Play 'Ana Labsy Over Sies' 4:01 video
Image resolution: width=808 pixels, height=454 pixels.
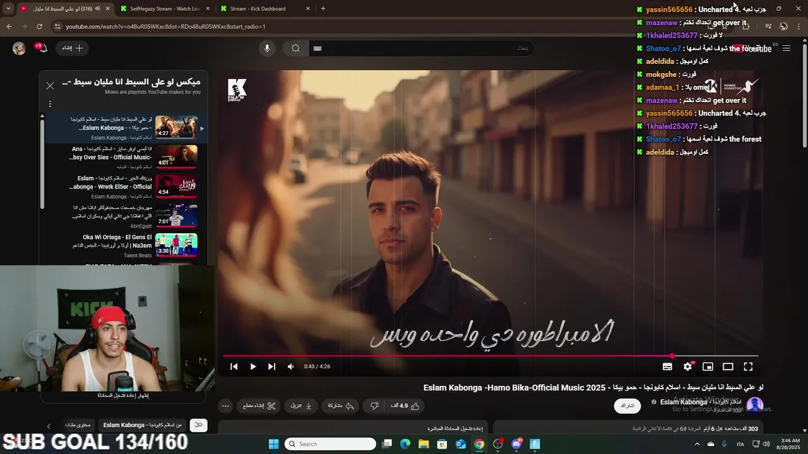(176, 156)
